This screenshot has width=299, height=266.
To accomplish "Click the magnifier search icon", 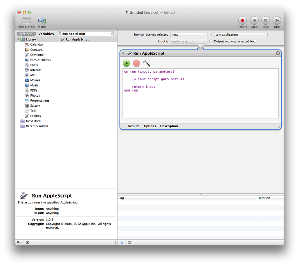I will [60, 34].
